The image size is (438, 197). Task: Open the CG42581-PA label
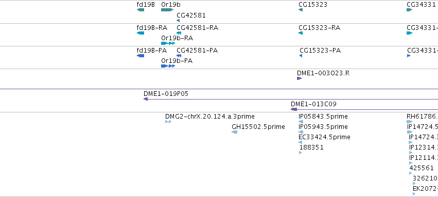click(x=197, y=51)
